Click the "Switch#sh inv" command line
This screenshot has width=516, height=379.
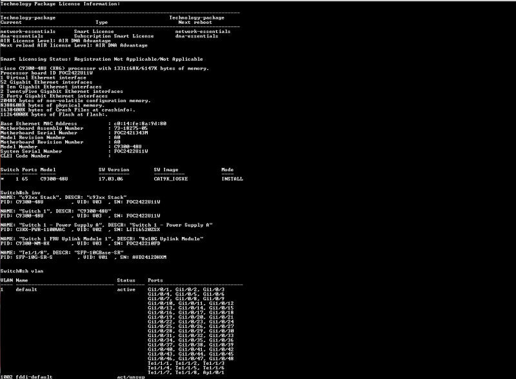(20, 193)
